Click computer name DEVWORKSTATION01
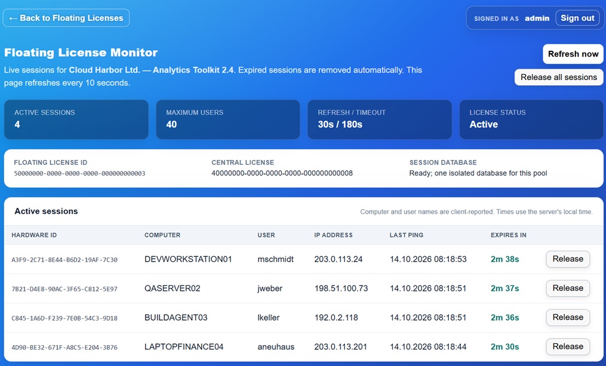This screenshot has height=366, width=606. point(188,259)
